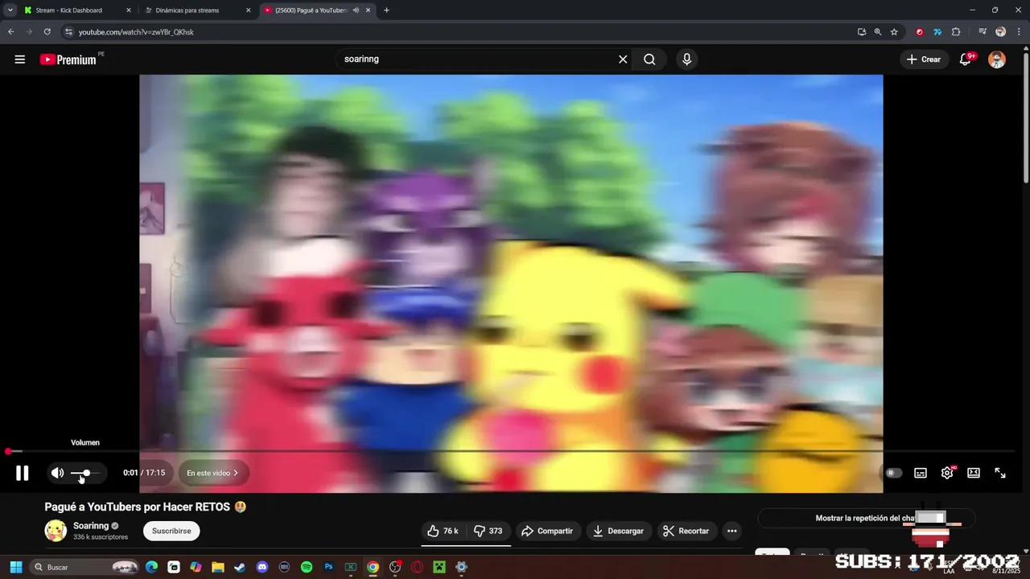The width and height of the screenshot is (1030, 579).
Task: Launch Spotify from the taskbar
Action: 307,567
